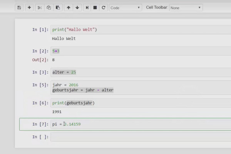Click the output value 1991
This screenshot has height=154, width=231.
57,112
